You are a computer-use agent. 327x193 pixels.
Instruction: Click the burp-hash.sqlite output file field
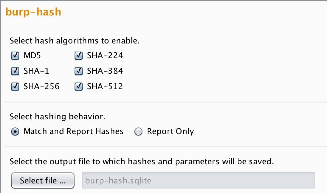198,180
